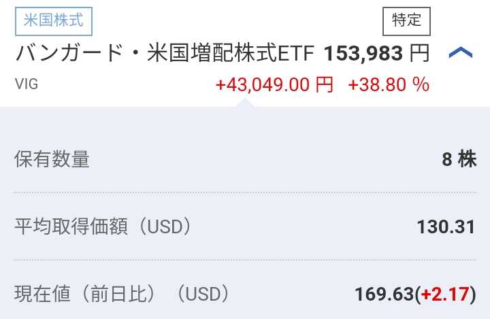This screenshot has width=490, height=319.
Task: Select the VIG ticker symbol
Action: (x=26, y=84)
